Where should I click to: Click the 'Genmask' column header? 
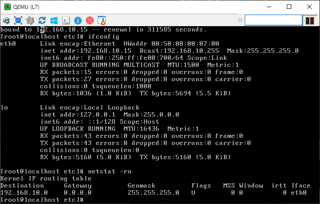(141, 186)
